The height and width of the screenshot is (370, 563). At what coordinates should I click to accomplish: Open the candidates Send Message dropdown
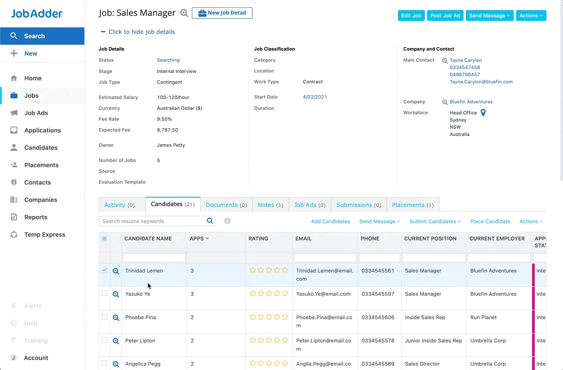pos(379,221)
